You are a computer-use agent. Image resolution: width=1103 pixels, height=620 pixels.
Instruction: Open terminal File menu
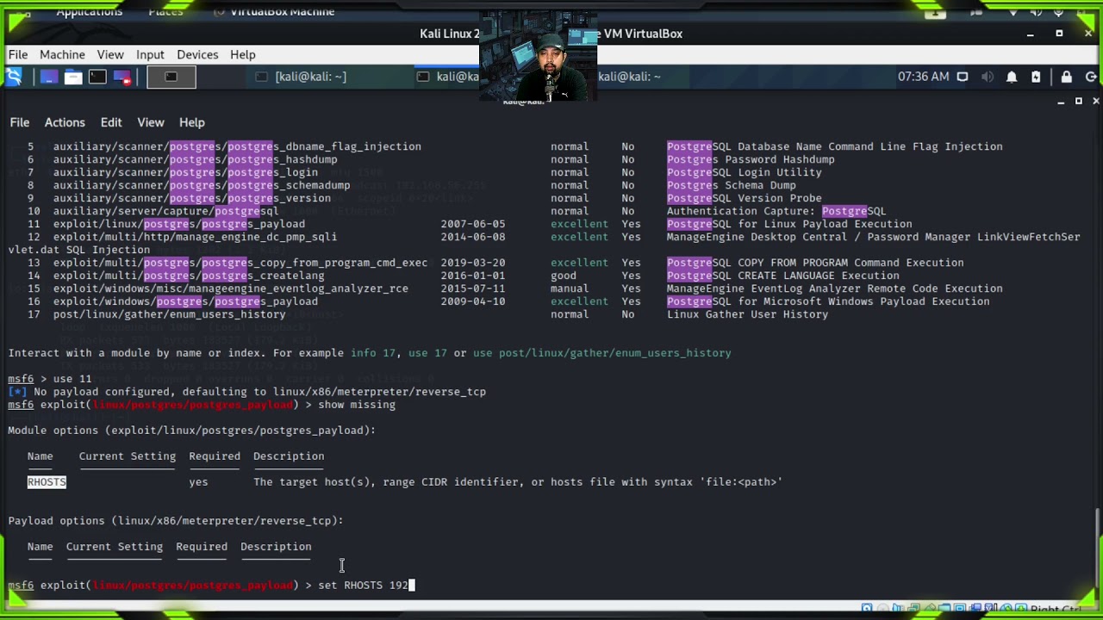point(19,122)
